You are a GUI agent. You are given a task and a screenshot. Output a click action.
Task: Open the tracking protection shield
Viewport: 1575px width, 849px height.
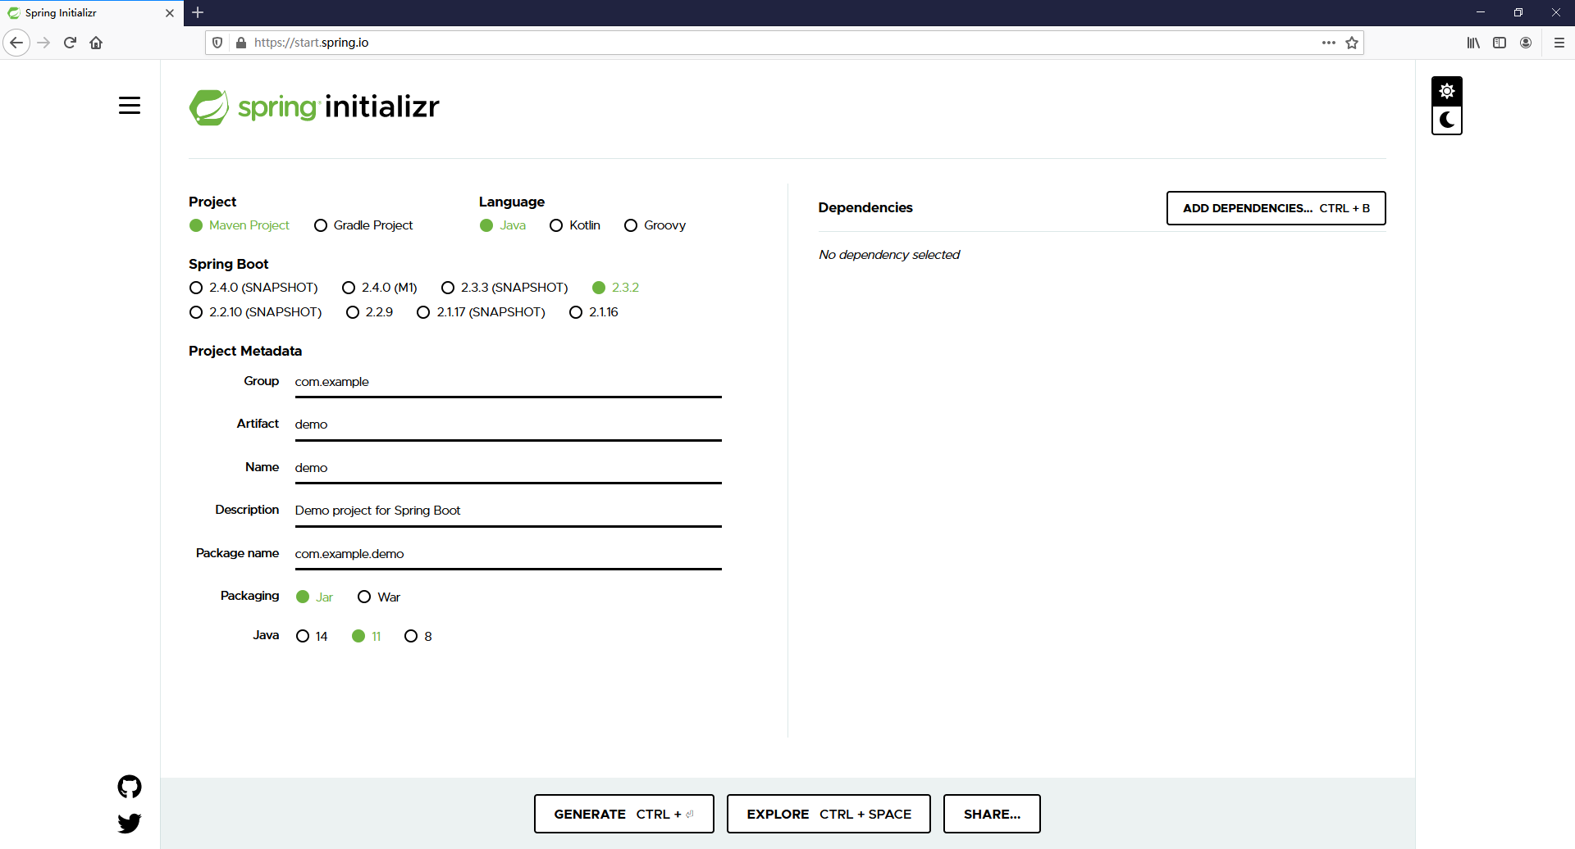pyautogui.click(x=217, y=42)
